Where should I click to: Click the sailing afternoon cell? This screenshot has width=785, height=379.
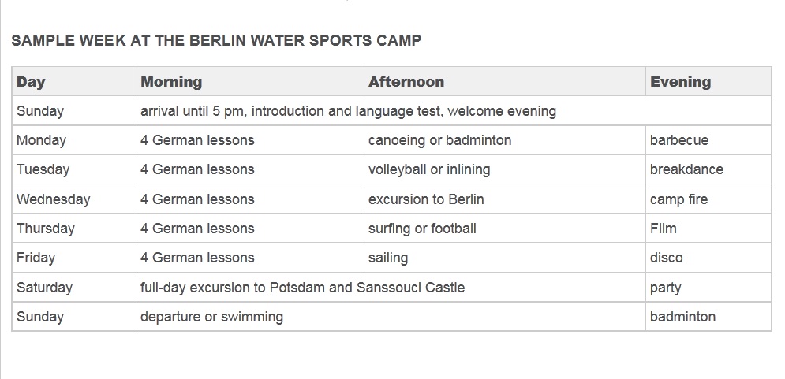pyautogui.click(x=505, y=258)
